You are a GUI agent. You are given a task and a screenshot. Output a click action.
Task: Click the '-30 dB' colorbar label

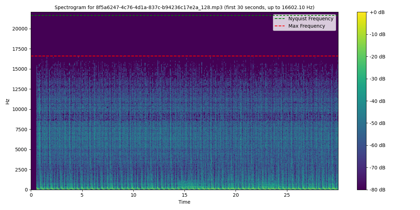click(x=377, y=79)
